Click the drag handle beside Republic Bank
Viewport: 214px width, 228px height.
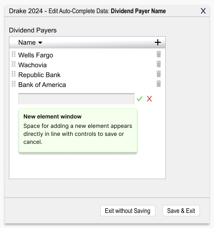(14, 74)
